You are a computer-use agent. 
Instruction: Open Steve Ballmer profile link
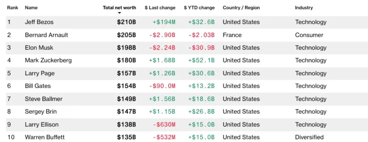44,99
